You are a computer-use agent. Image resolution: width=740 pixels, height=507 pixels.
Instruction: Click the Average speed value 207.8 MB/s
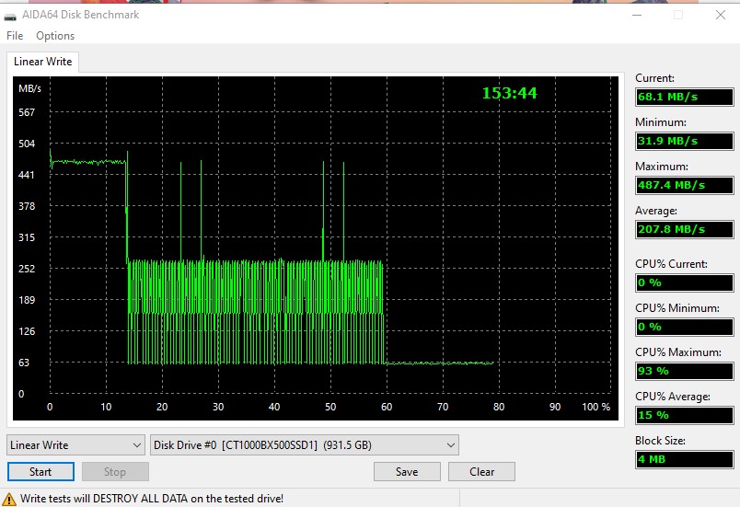click(x=685, y=229)
